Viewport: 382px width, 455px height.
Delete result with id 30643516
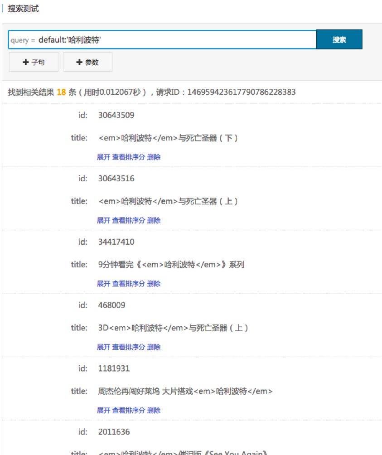tap(154, 221)
